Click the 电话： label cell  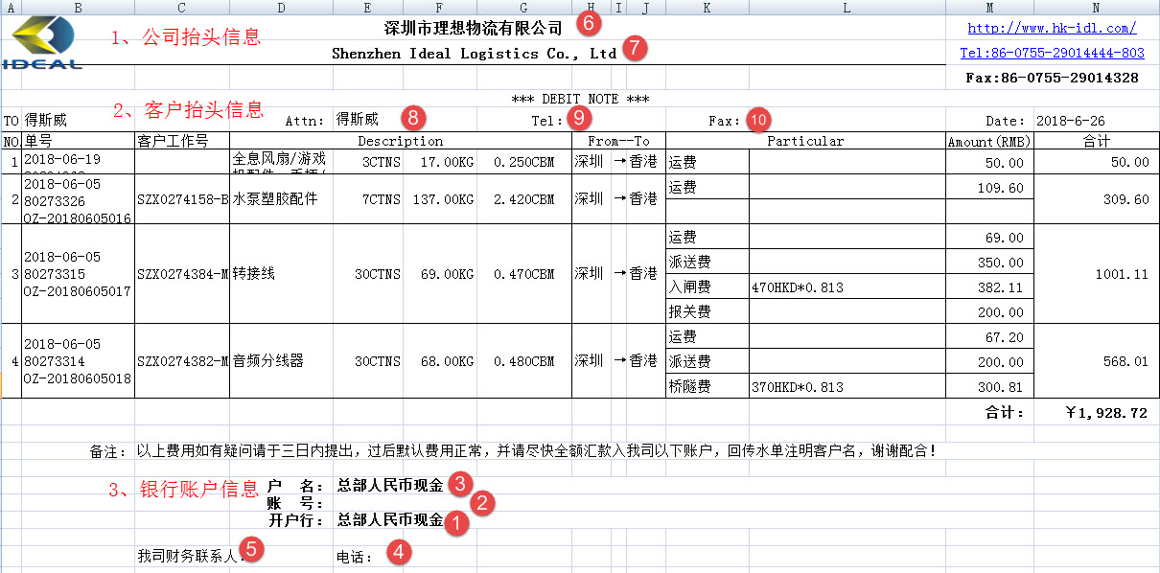coord(356,556)
